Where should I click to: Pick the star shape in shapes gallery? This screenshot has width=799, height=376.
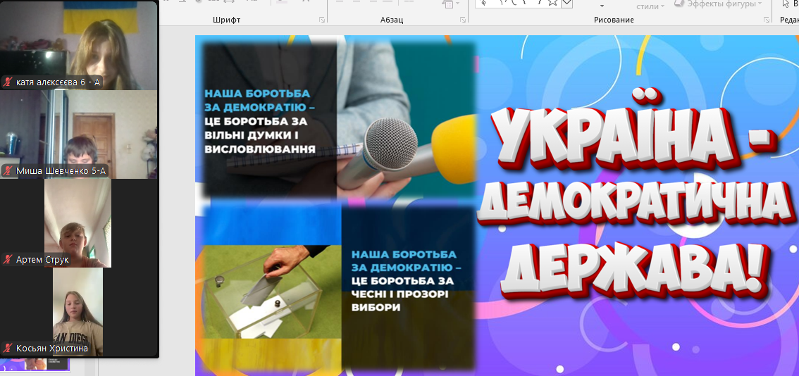(x=553, y=3)
